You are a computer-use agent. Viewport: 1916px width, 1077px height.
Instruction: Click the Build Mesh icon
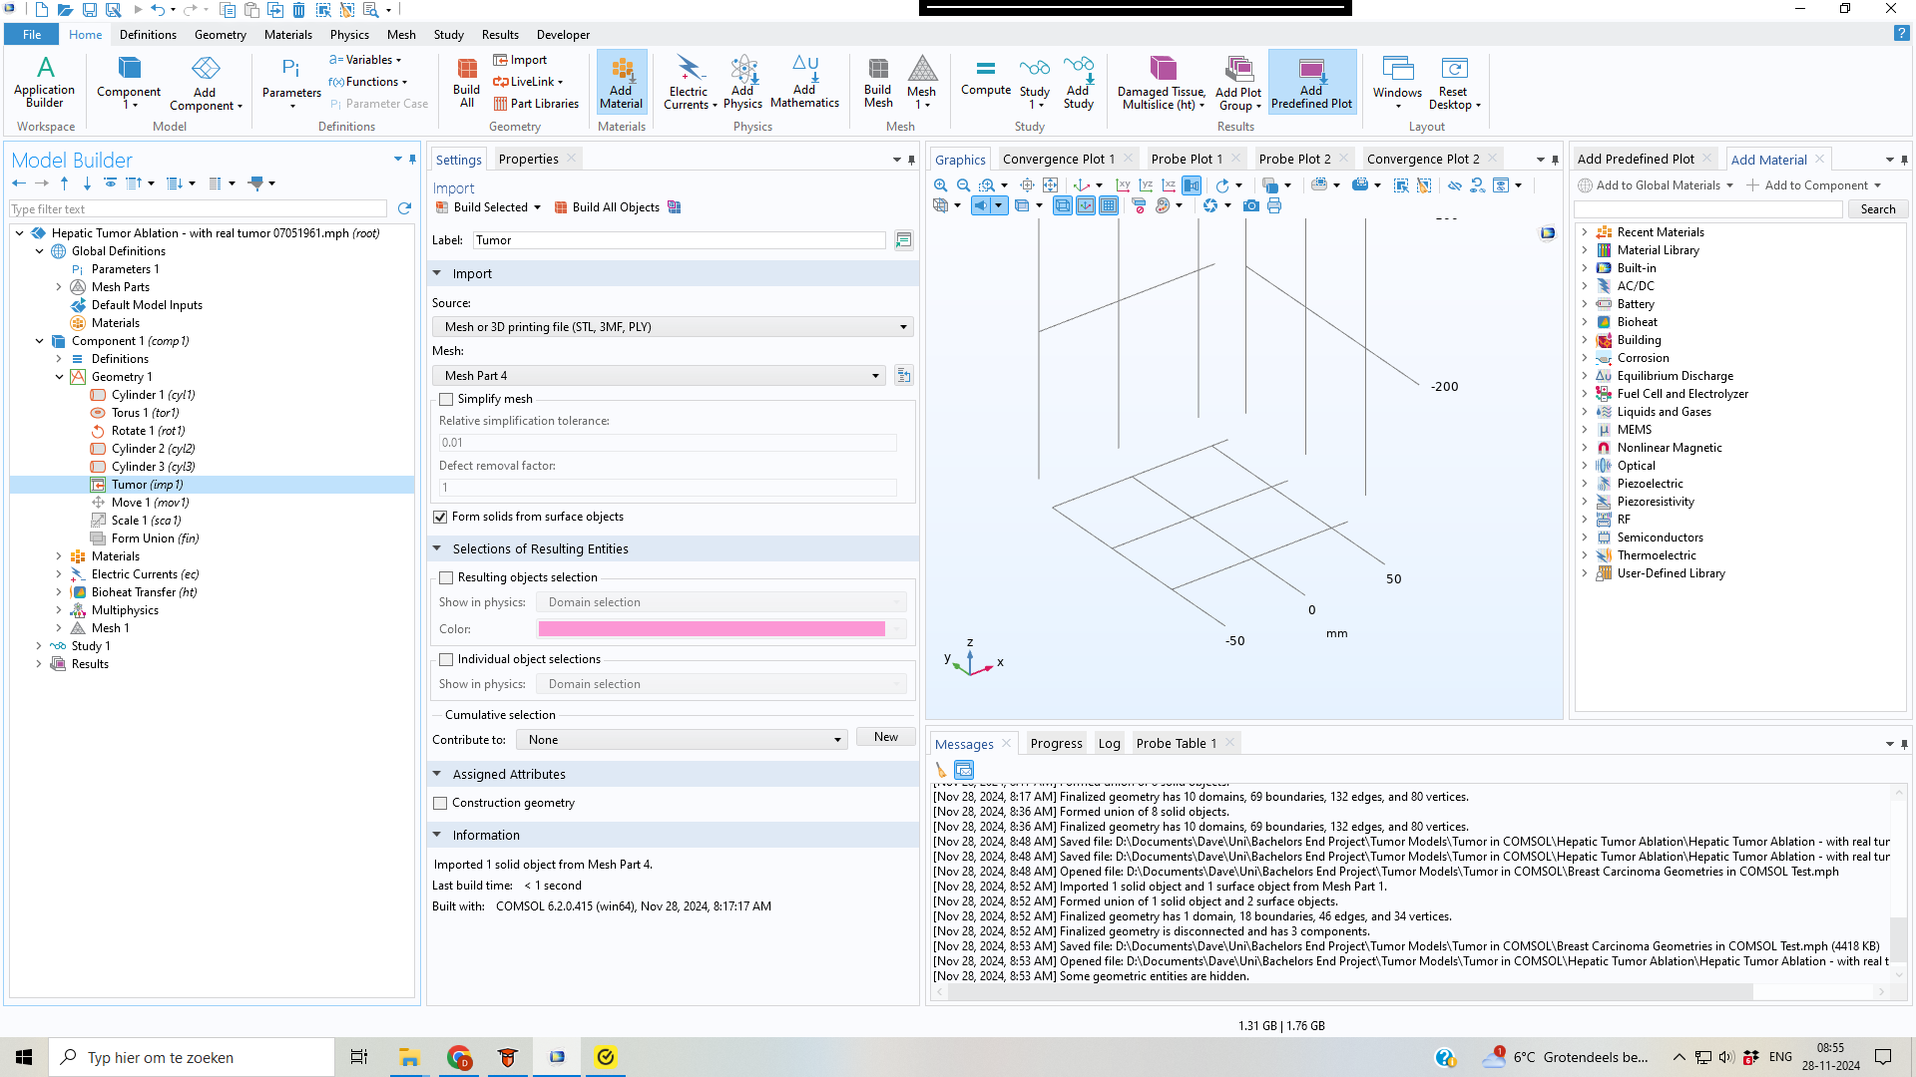[x=877, y=81]
